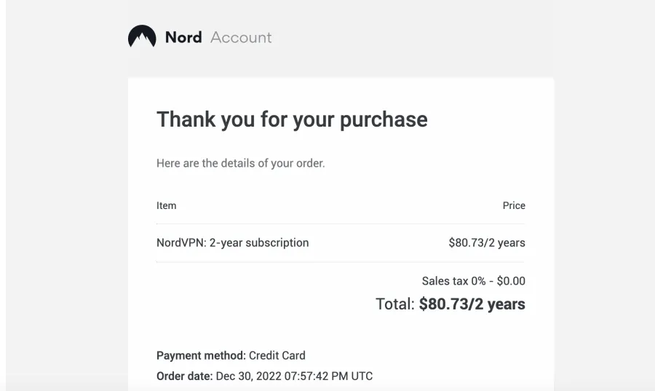Screen dimensions: 655x391
Task: Click the bold total $80.73/2 years amount
Action: (472, 304)
